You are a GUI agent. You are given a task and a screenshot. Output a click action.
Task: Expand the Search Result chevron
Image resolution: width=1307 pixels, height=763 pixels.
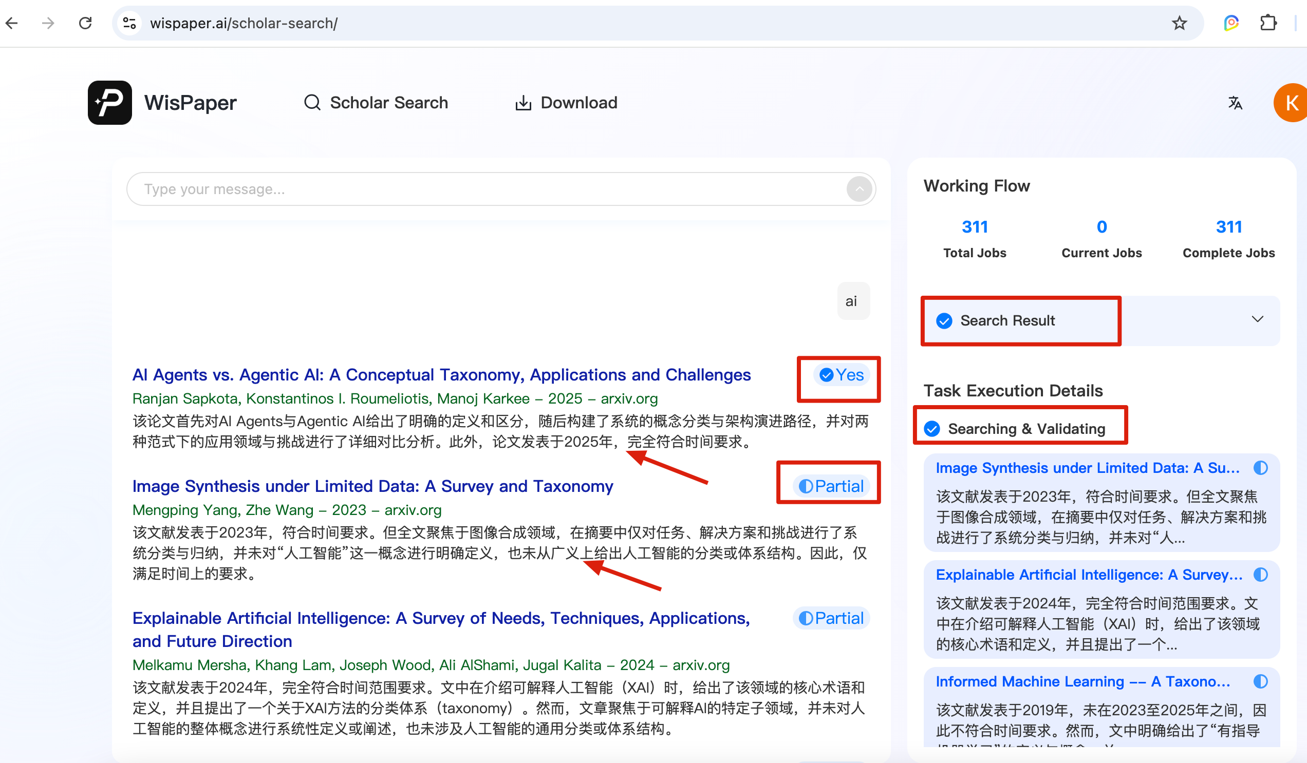tap(1257, 319)
